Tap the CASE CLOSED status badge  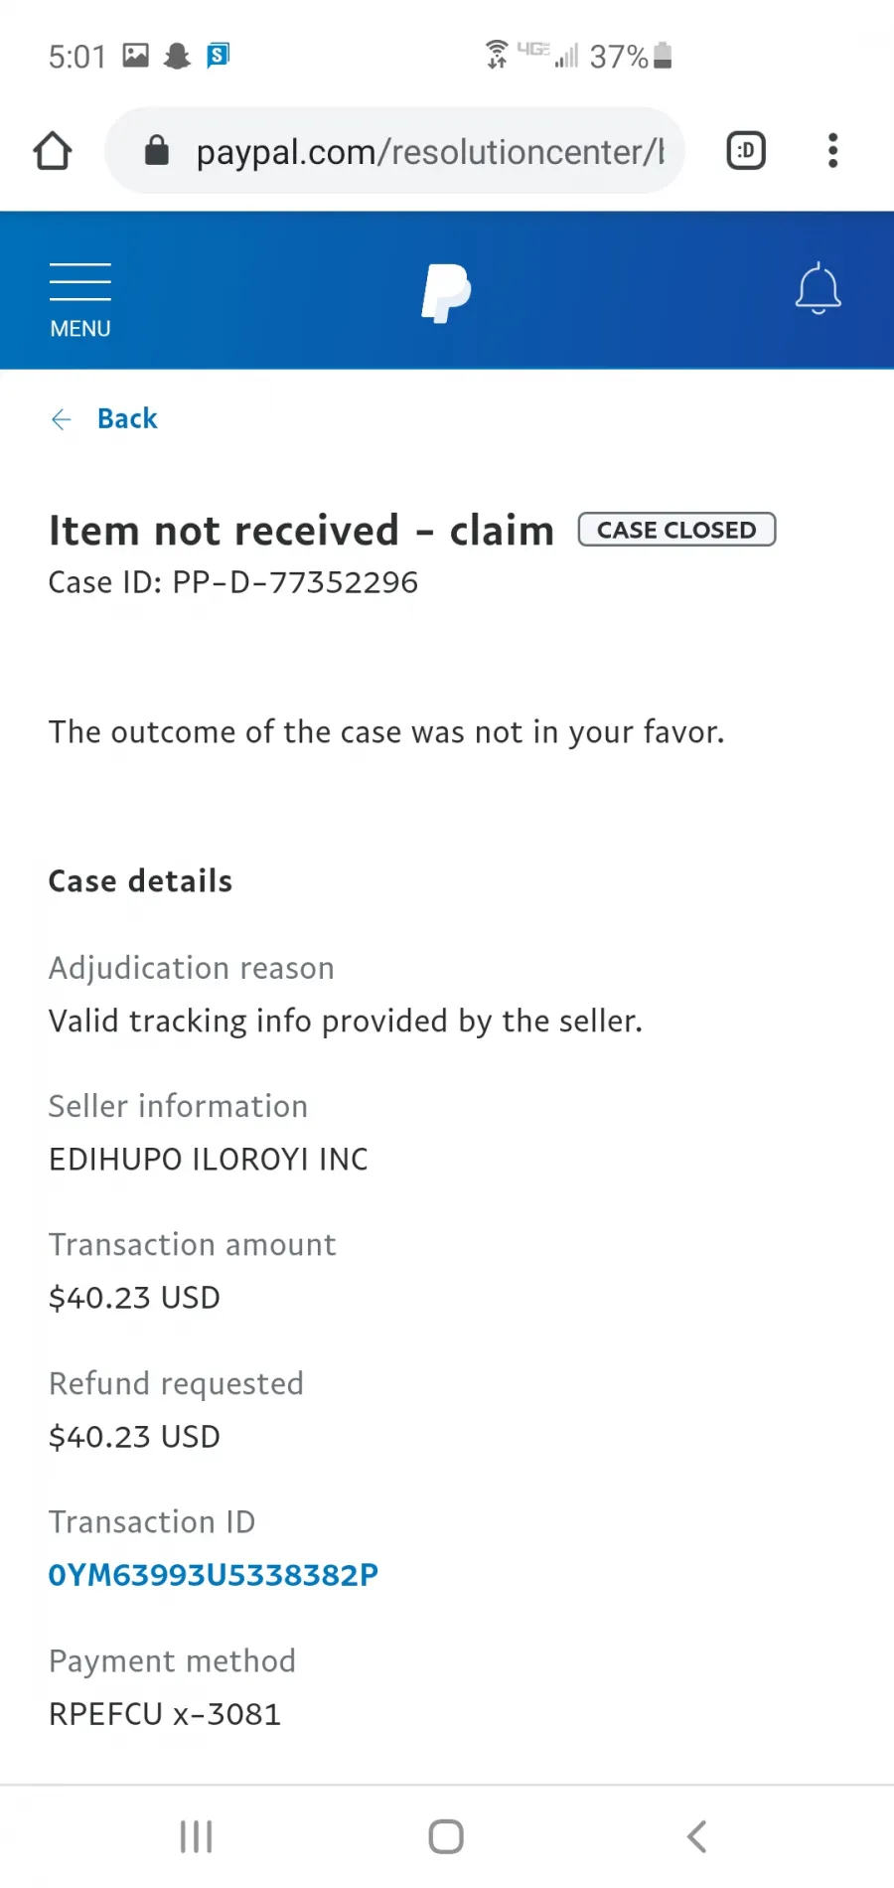pyautogui.click(x=676, y=530)
